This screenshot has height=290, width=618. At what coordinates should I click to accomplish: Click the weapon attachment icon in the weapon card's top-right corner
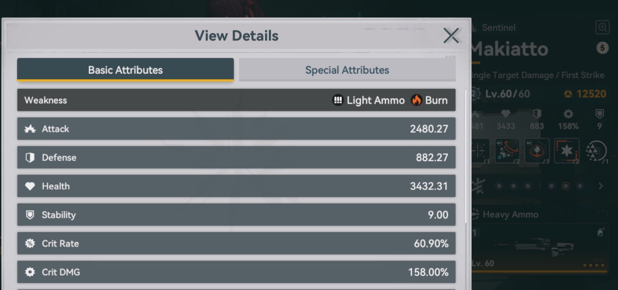601,232
